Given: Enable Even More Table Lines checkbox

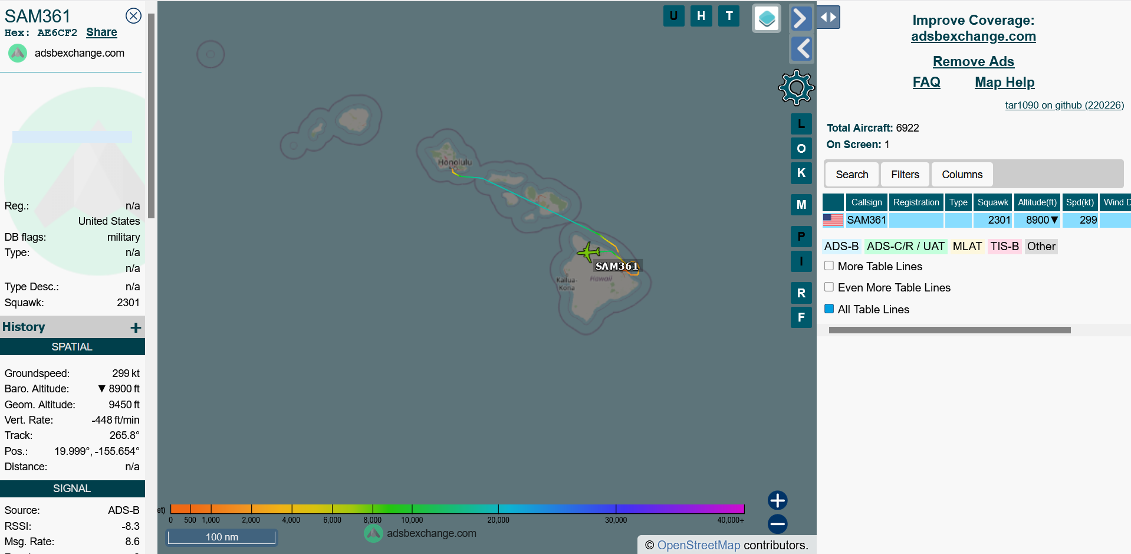Looking at the screenshot, I should (x=829, y=287).
